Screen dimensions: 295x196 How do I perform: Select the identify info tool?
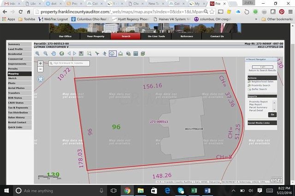pos(112,53)
